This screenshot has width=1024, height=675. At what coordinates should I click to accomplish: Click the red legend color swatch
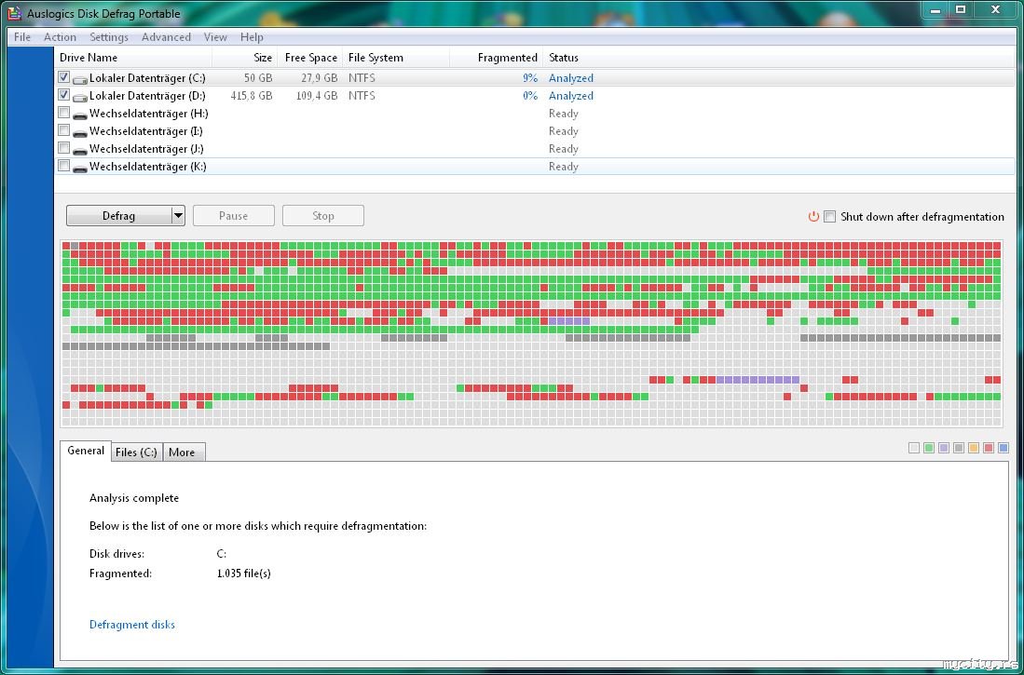(989, 448)
